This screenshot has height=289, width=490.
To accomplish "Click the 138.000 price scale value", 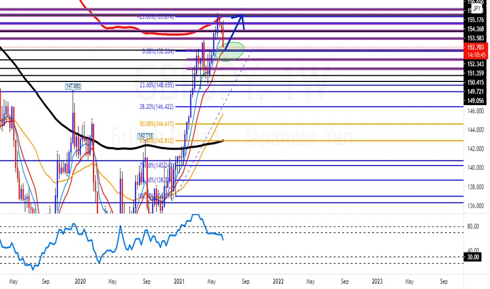I will point(475,187).
